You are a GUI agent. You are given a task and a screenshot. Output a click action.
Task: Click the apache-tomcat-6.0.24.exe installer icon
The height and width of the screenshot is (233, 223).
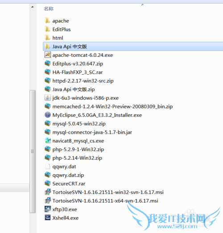[48, 55]
